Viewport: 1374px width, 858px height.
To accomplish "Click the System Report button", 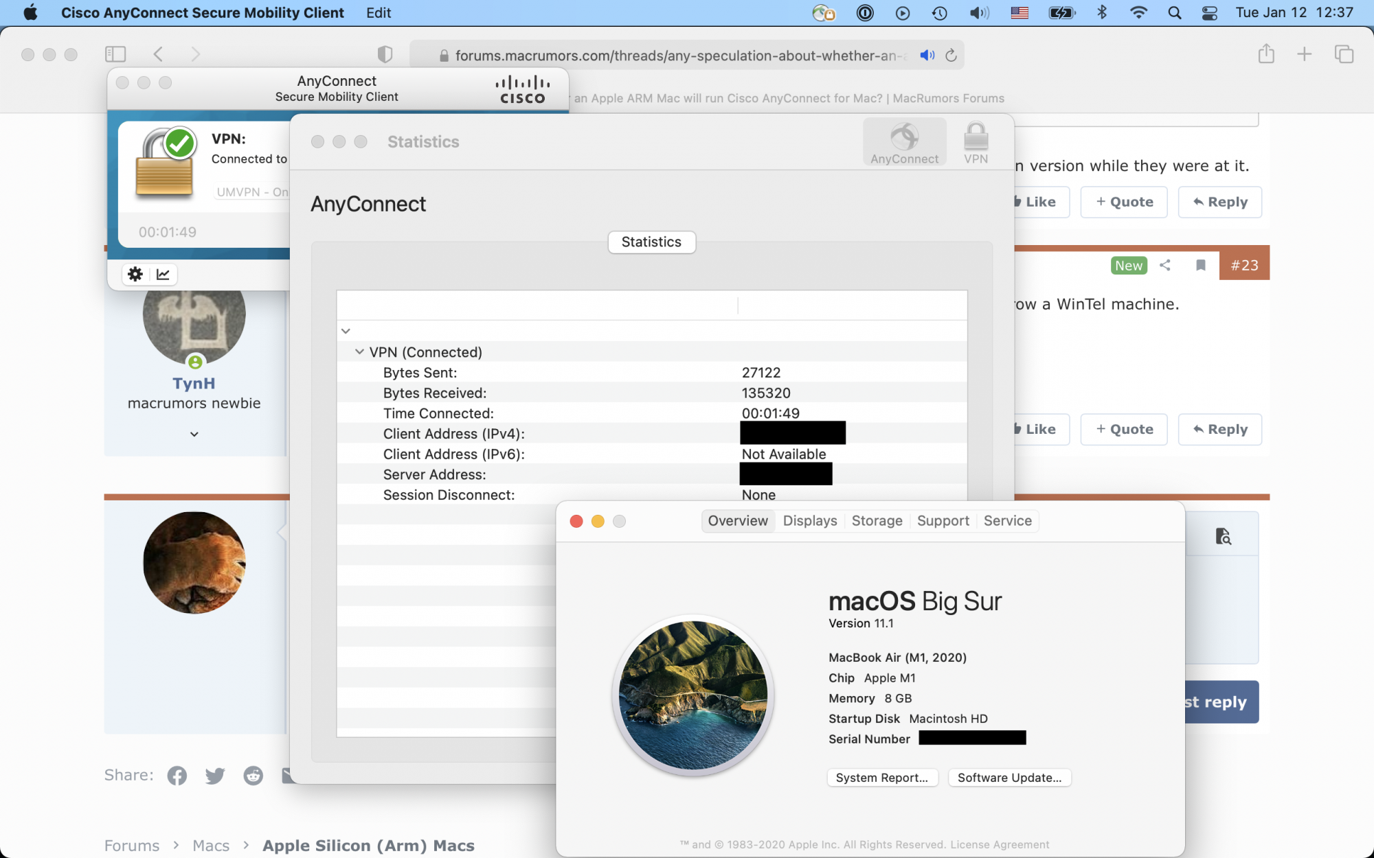I will tap(882, 778).
